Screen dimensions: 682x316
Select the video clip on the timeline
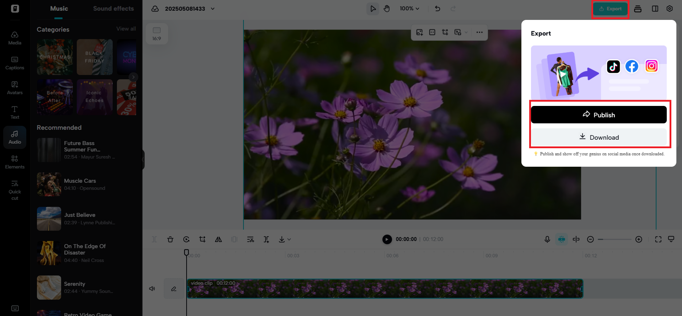385,289
